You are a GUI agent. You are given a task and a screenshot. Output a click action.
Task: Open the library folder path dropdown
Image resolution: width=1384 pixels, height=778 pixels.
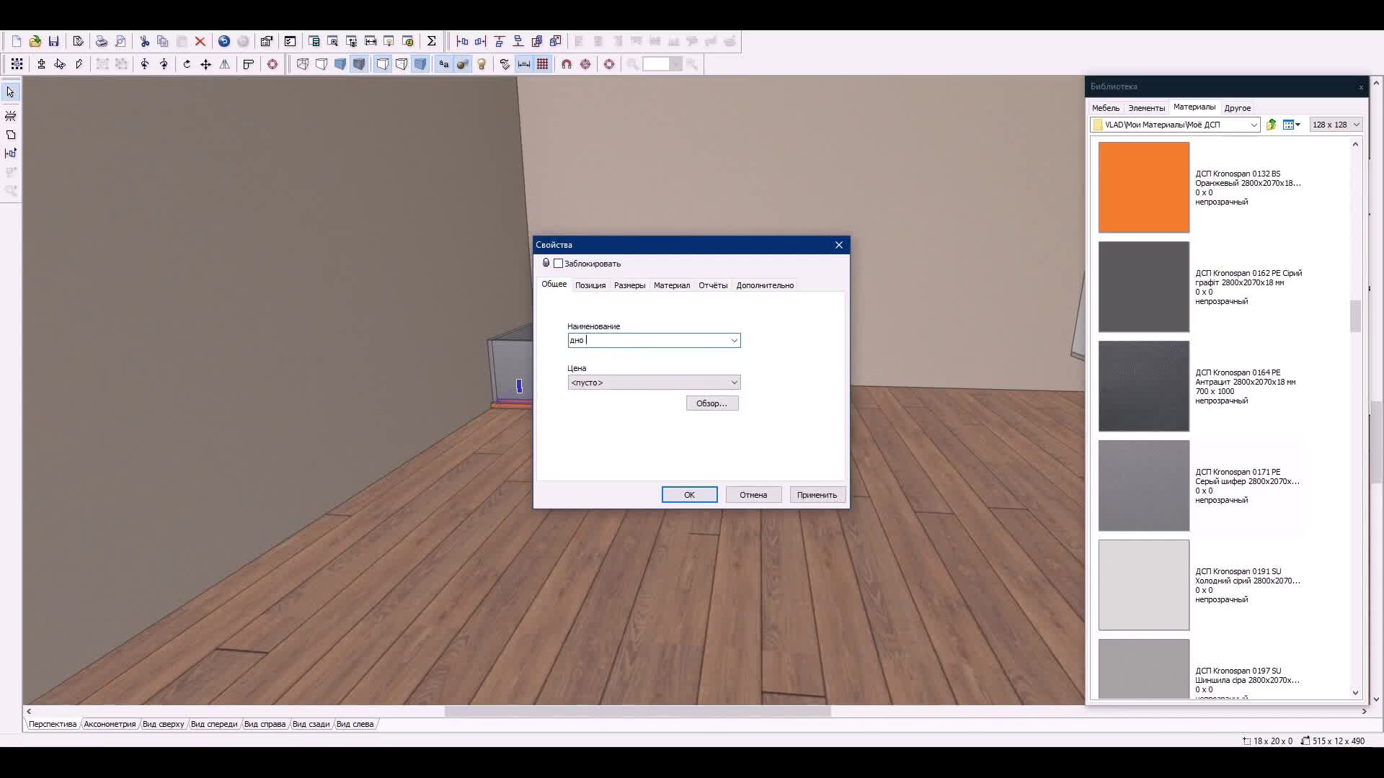tap(1254, 125)
